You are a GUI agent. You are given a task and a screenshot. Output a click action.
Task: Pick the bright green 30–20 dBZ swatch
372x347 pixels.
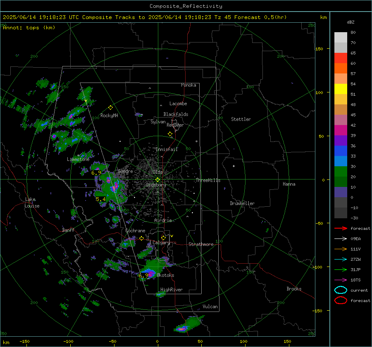[x=341, y=172]
